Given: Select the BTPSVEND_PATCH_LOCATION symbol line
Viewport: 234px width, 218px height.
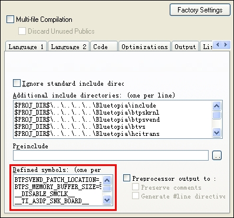Looking at the screenshot, I should tap(58, 180).
